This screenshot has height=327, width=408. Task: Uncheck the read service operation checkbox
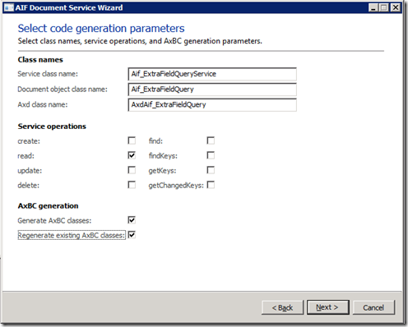[x=132, y=155]
